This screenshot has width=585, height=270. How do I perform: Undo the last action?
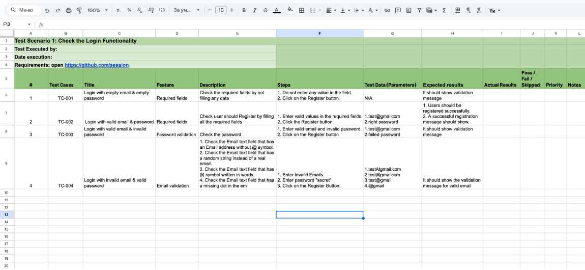47,11
